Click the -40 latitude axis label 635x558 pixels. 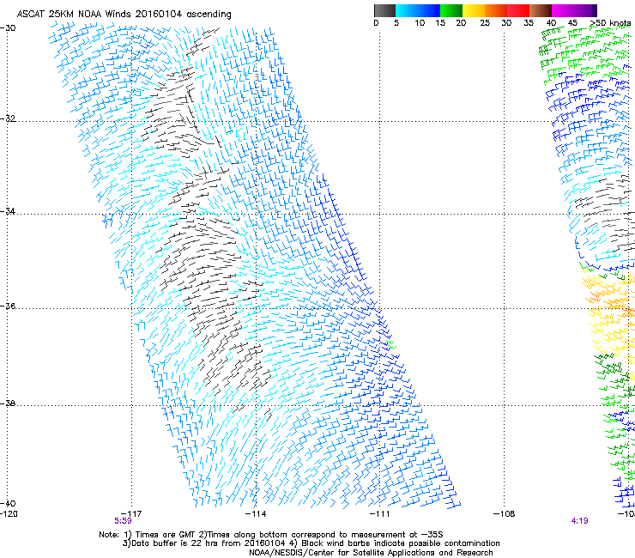8,503
